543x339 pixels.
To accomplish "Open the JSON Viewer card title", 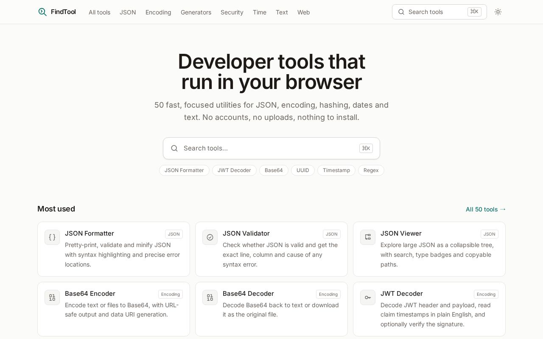I will point(401,233).
